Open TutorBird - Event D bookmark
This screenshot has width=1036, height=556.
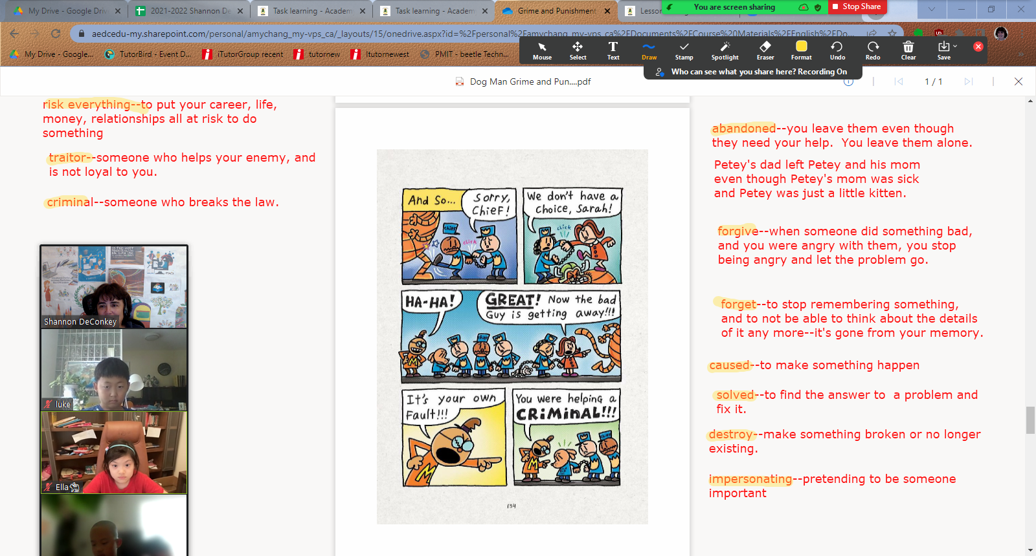click(x=148, y=54)
